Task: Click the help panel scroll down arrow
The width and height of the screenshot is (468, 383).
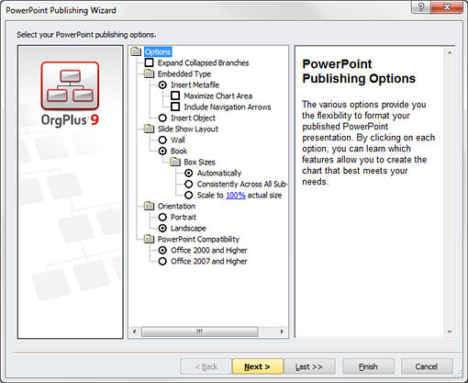Action: click(x=450, y=332)
